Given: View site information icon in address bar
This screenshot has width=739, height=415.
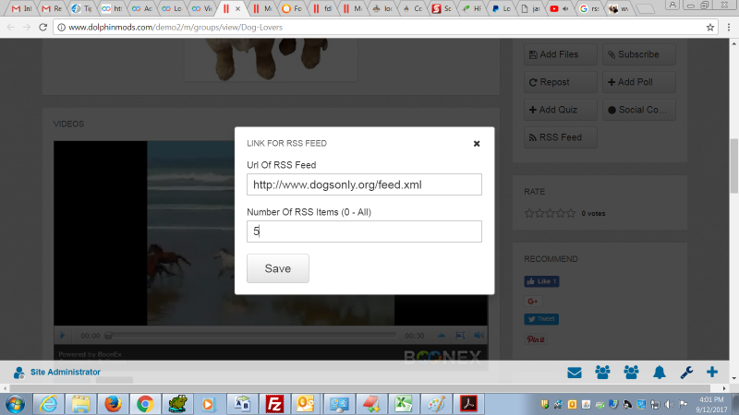Looking at the screenshot, I should [x=61, y=28].
